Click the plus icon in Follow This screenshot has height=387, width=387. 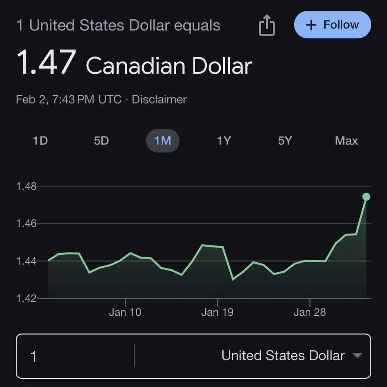coord(311,25)
